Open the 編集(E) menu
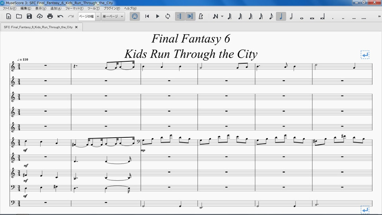 [x=25, y=8]
